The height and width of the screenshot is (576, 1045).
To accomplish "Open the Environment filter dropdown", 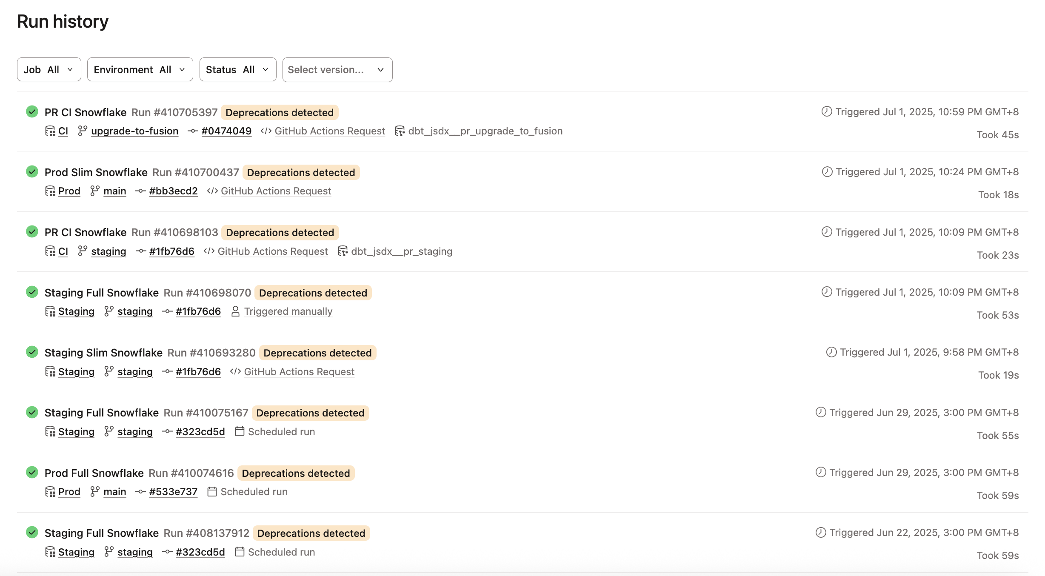I will [x=140, y=69].
